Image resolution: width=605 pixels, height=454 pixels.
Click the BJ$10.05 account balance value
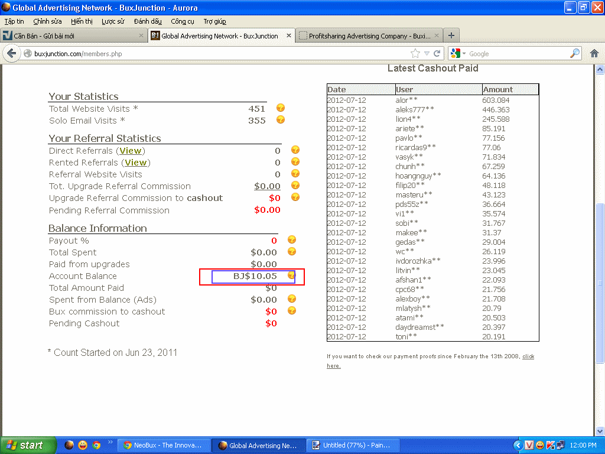pyautogui.click(x=255, y=276)
